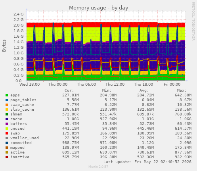Click the blue page_tables legend swatch

coord(7,100)
